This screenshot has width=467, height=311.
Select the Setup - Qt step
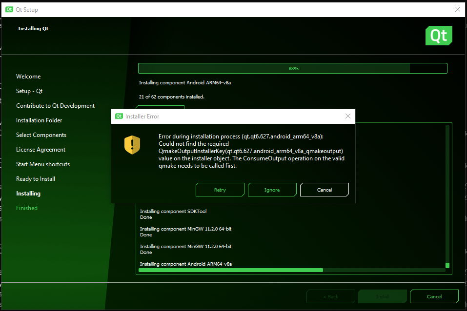pos(29,91)
